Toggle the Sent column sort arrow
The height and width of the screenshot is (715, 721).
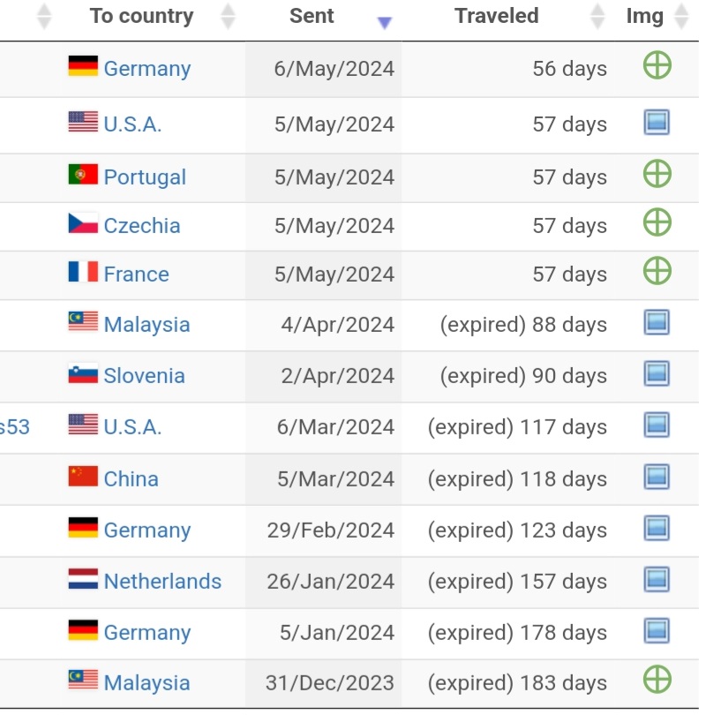(385, 21)
